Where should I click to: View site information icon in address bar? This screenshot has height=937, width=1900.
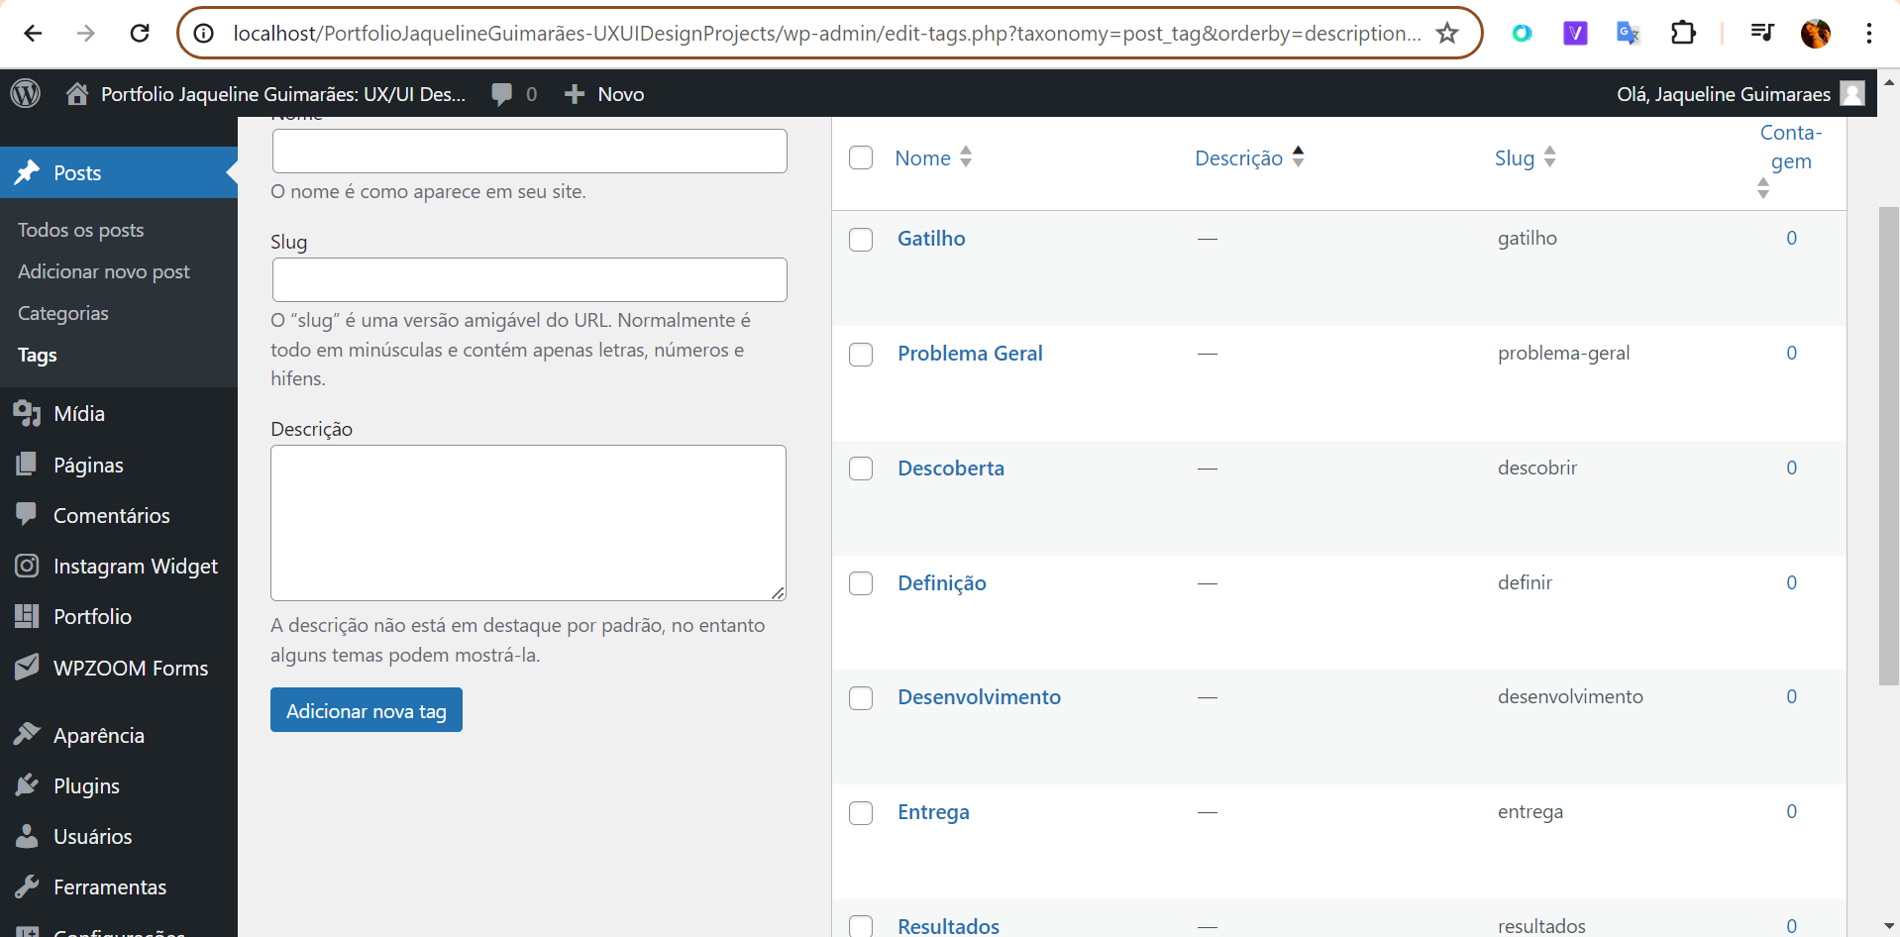pyautogui.click(x=204, y=34)
